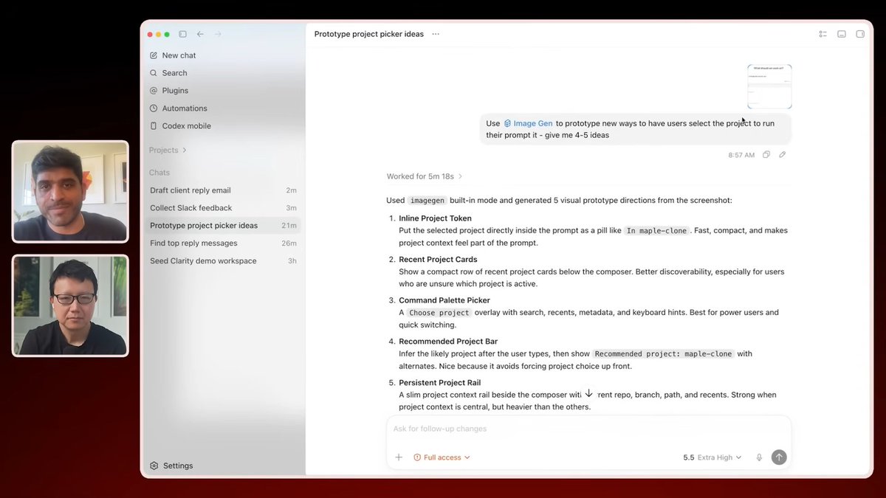Viewport: 886px width, 498px height.
Task: Click the Plugins sidebar icon
Action: [x=154, y=91]
